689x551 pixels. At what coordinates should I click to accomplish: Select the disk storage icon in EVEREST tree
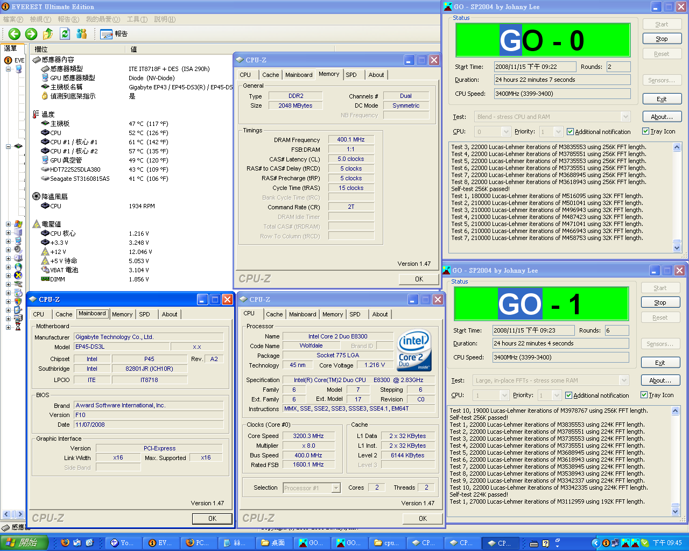[18, 258]
